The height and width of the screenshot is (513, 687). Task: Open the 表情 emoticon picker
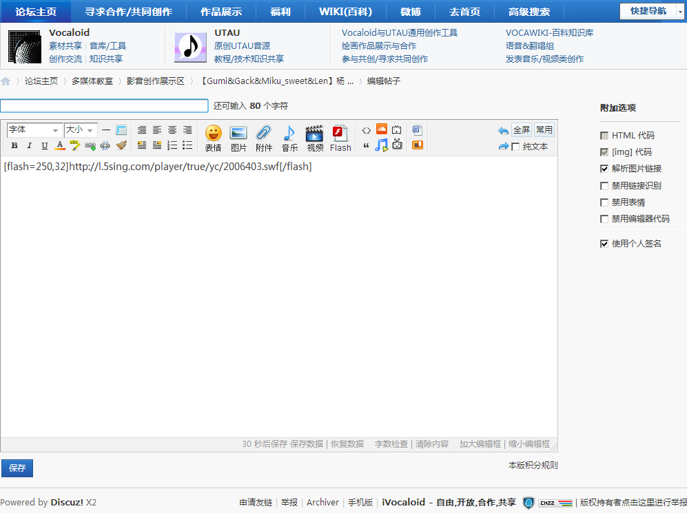214,138
